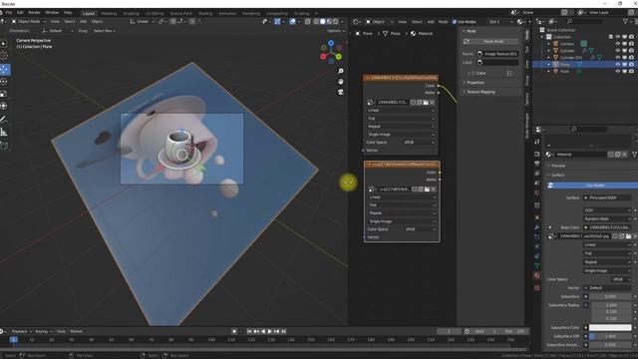Click the Play animation button in timeline
The width and height of the screenshot is (638, 359).
[270, 331]
